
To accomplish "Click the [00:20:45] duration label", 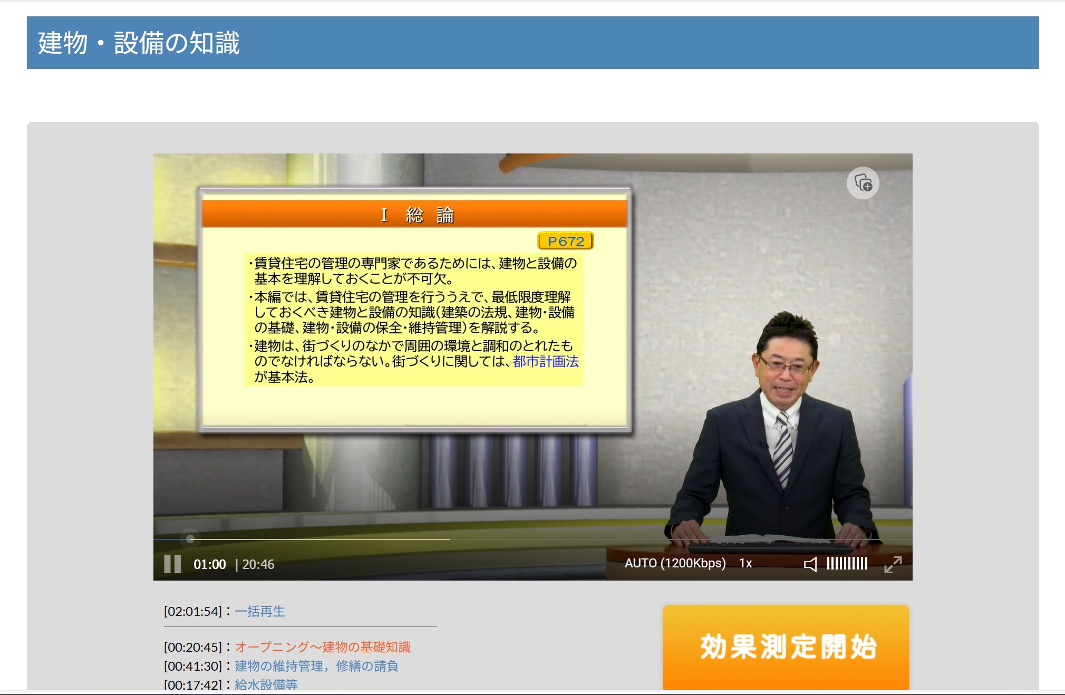I will [x=193, y=647].
